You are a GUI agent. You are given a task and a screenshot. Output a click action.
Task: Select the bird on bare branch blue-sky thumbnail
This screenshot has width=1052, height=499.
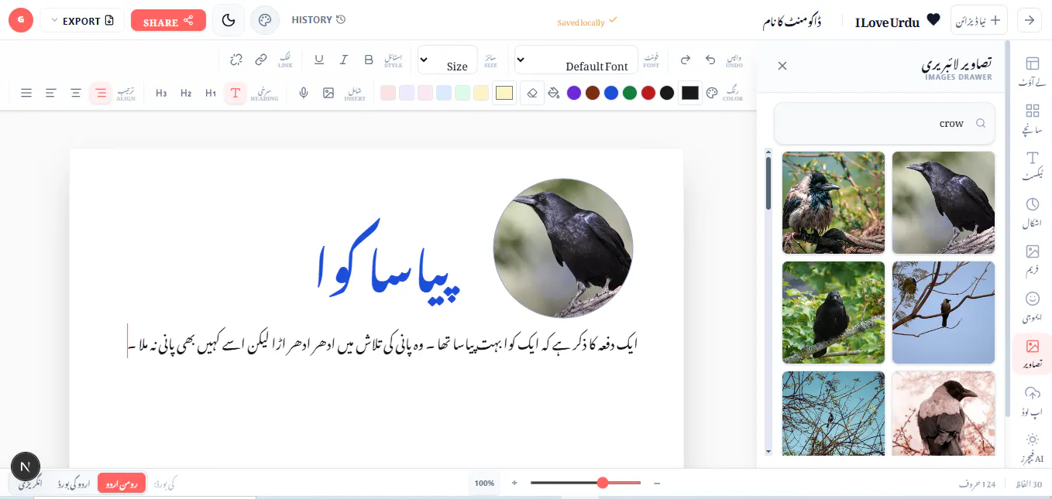944,313
